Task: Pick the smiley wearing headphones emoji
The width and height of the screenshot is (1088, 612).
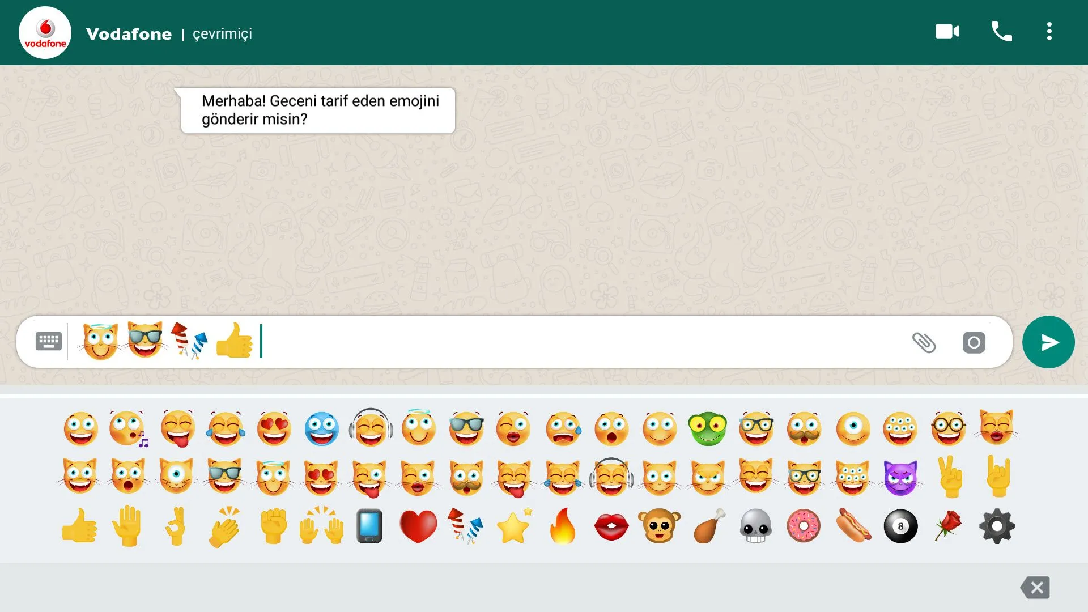Action: point(371,429)
